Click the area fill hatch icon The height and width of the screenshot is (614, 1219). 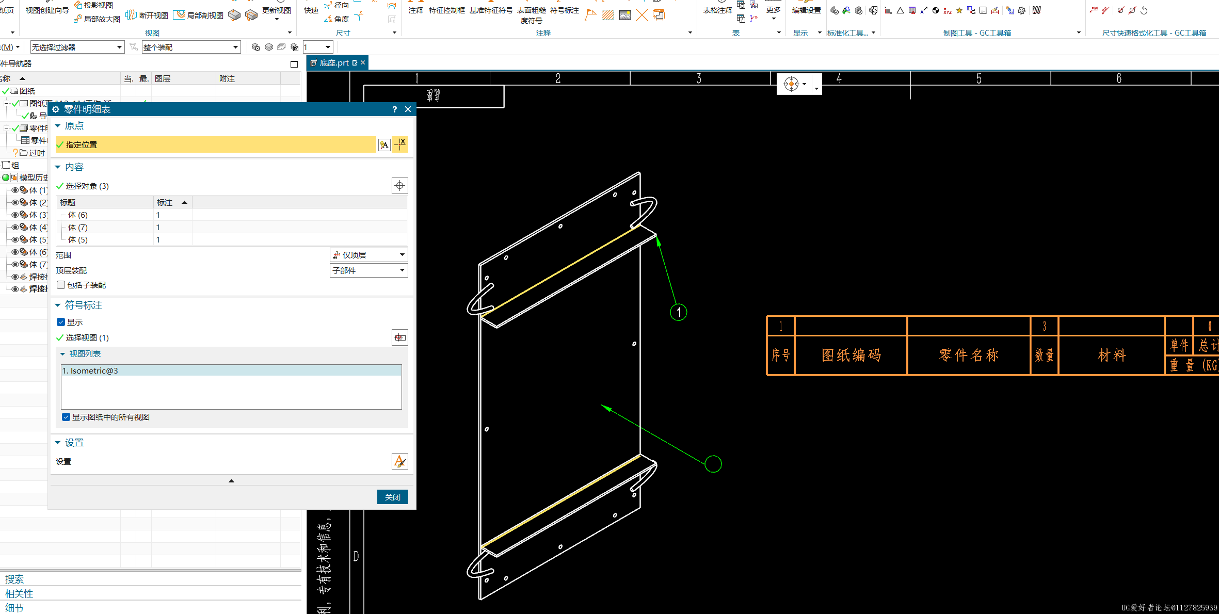point(608,15)
